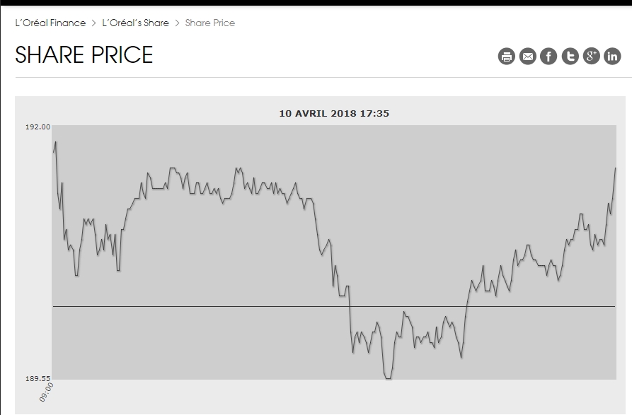
Task: Click the horizontal reference line in chart
Action: 212,306
